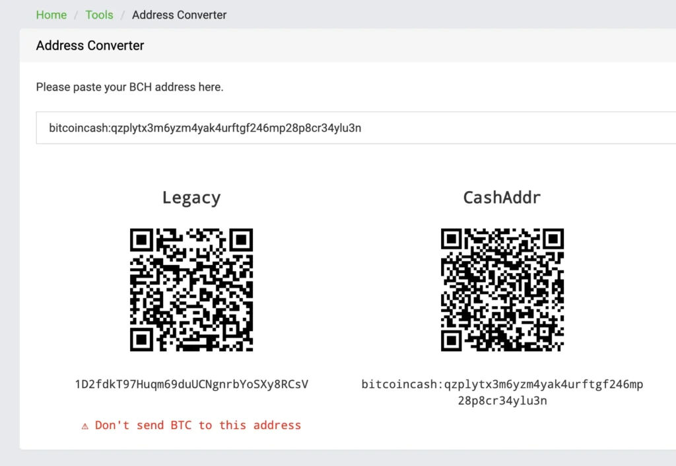Click the Address Converter breadcrumb text

pos(179,15)
